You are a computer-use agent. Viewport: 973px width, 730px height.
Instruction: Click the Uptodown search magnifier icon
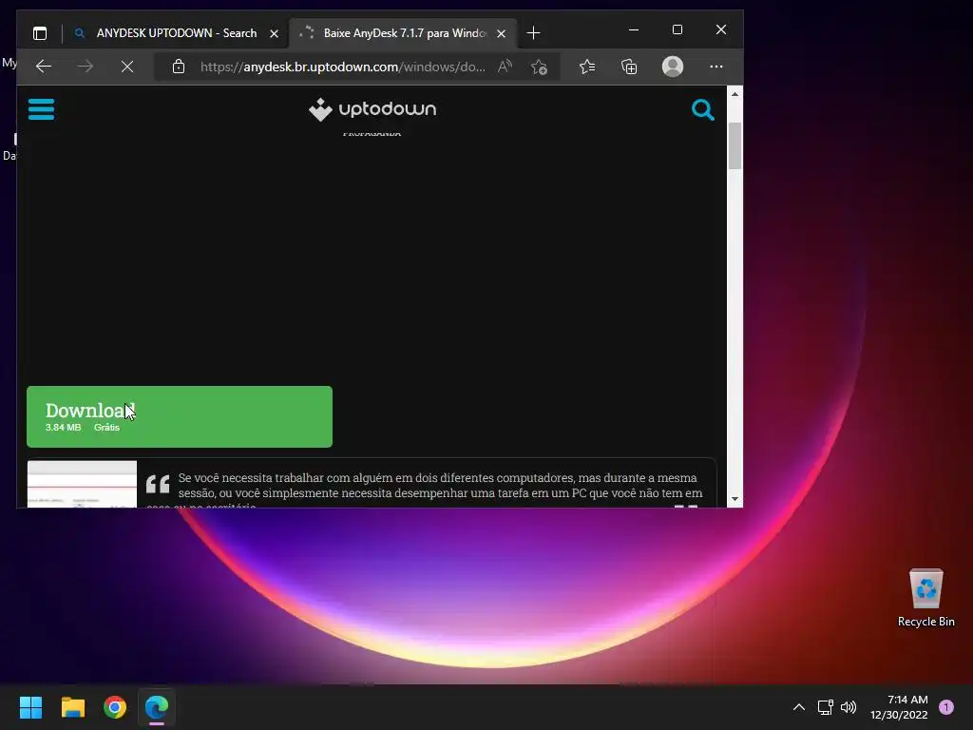(x=702, y=110)
